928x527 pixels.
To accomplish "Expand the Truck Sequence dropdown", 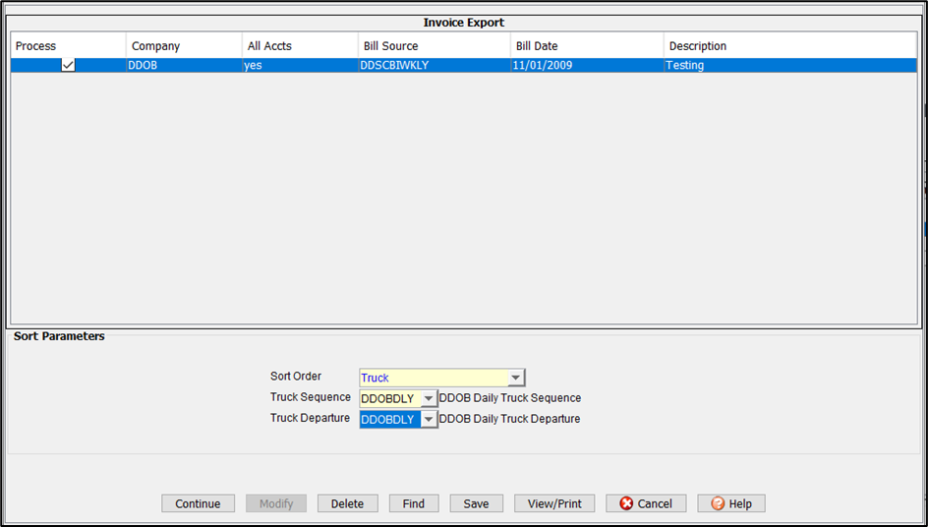I will (429, 398).
